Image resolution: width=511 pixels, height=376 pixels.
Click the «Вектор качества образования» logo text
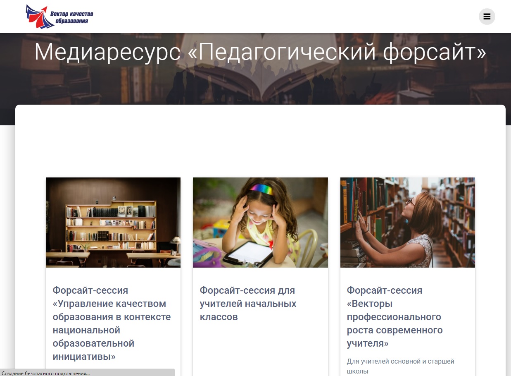(x=71, y=17)
